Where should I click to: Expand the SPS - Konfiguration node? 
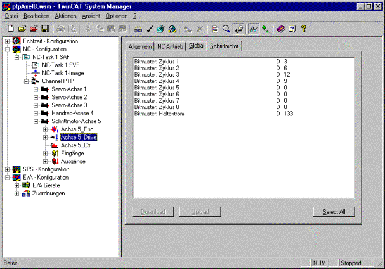(x=8, y=169)
